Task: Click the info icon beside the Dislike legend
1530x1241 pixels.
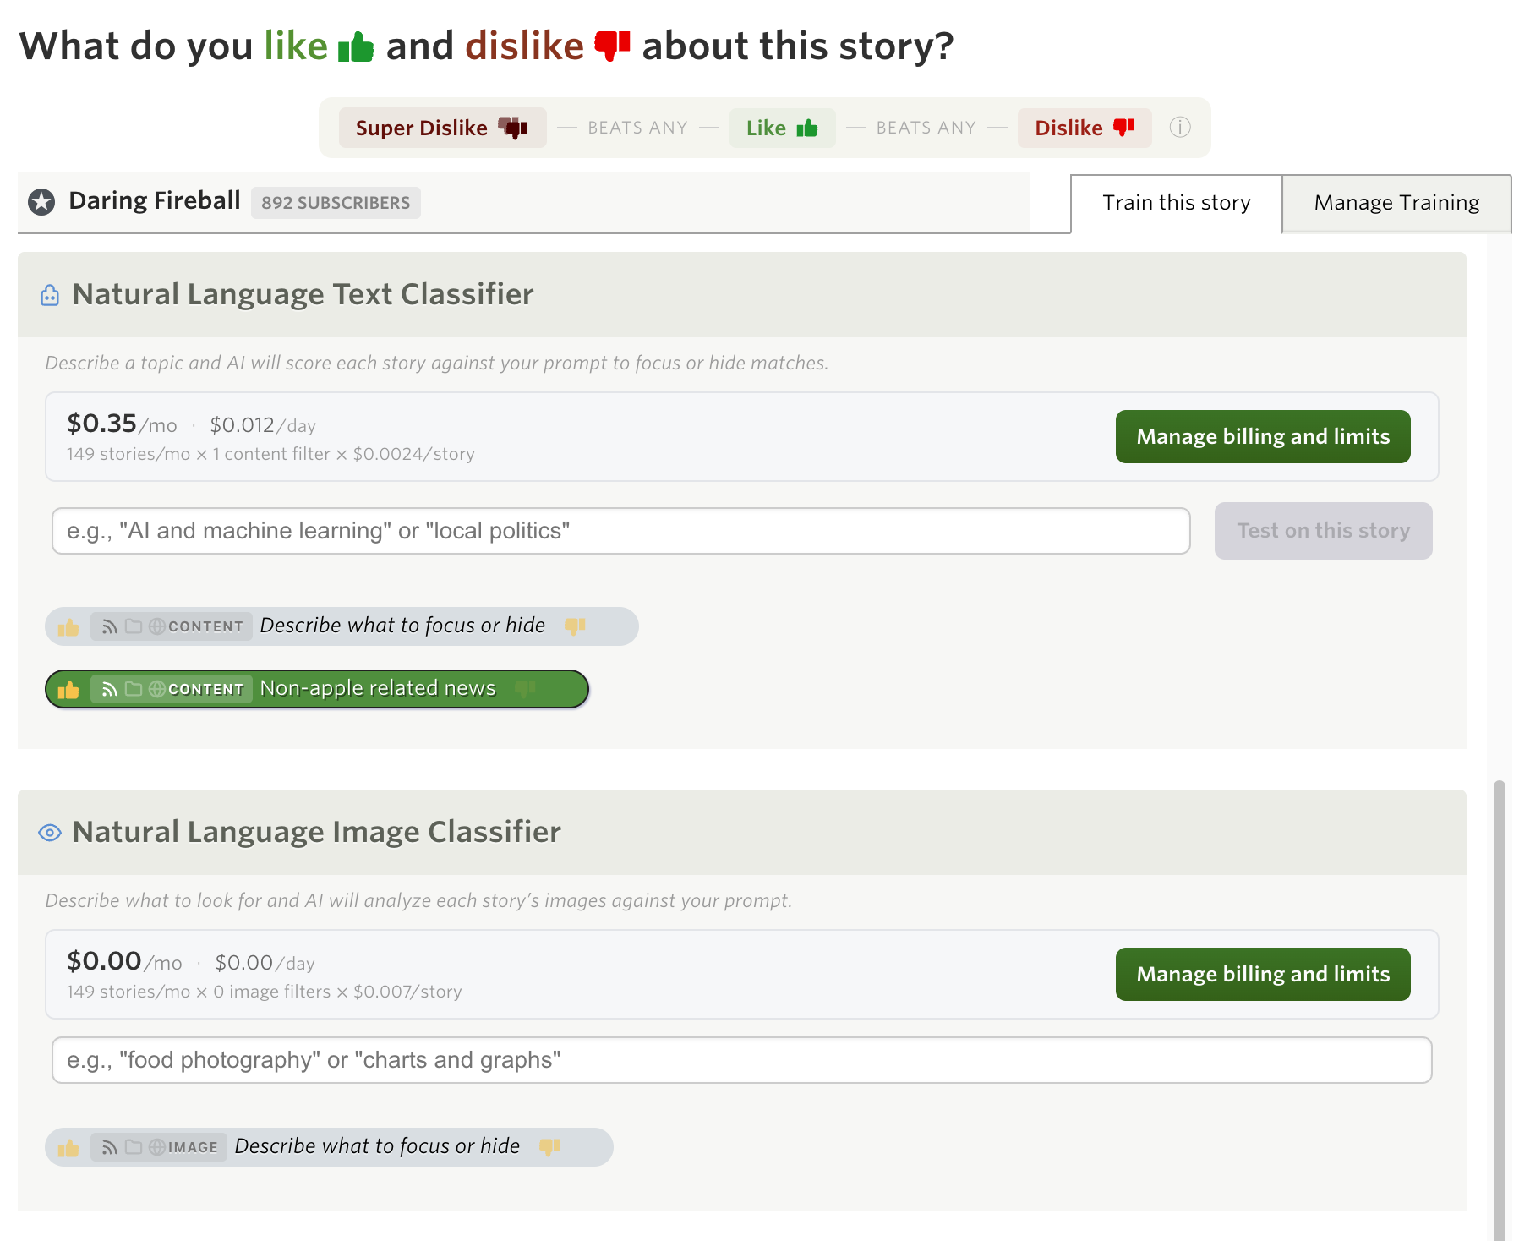Action: [1179, 128]
